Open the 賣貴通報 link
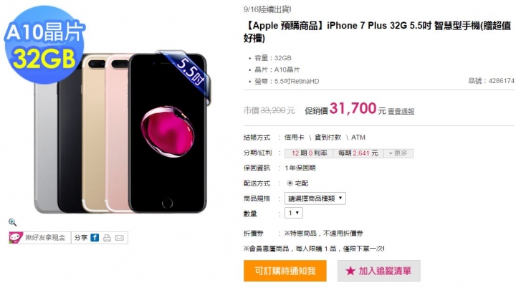Image resolution: width=516 pixels, height=288 pixels. [x=401, y=112]
